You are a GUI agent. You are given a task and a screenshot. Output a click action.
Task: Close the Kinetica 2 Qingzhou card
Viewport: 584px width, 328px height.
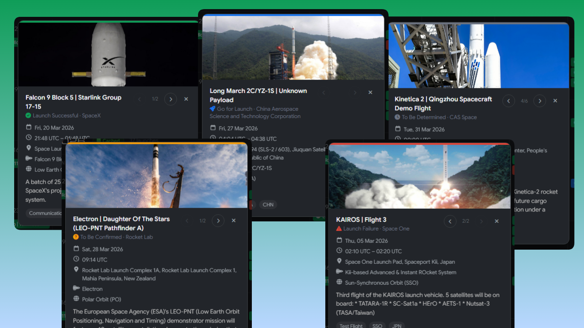555,101
